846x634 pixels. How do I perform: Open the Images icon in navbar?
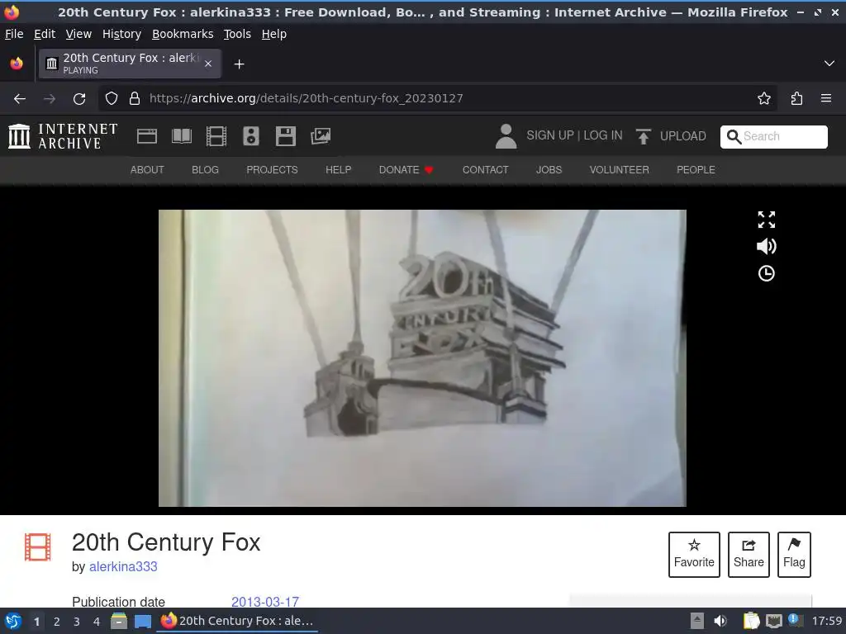321,136
